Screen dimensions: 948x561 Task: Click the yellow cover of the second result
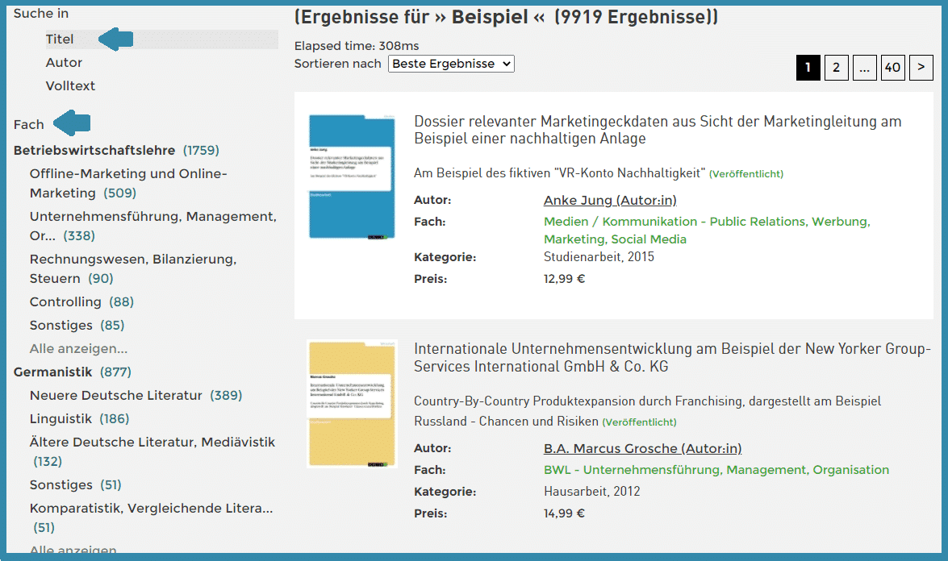pyautogui.click(x=351, y=402)
